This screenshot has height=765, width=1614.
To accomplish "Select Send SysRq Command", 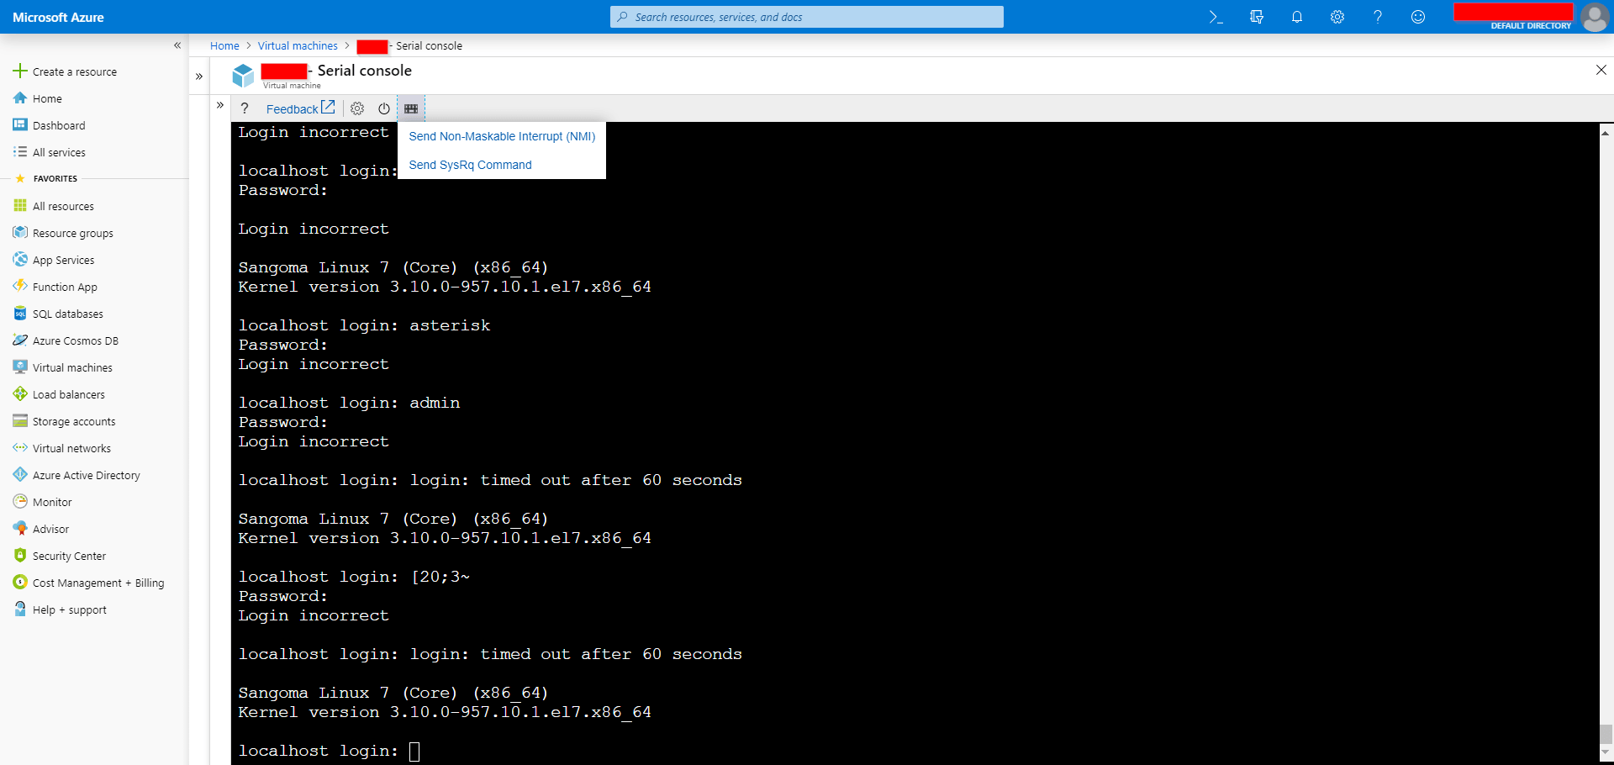I will coord(470,165).
